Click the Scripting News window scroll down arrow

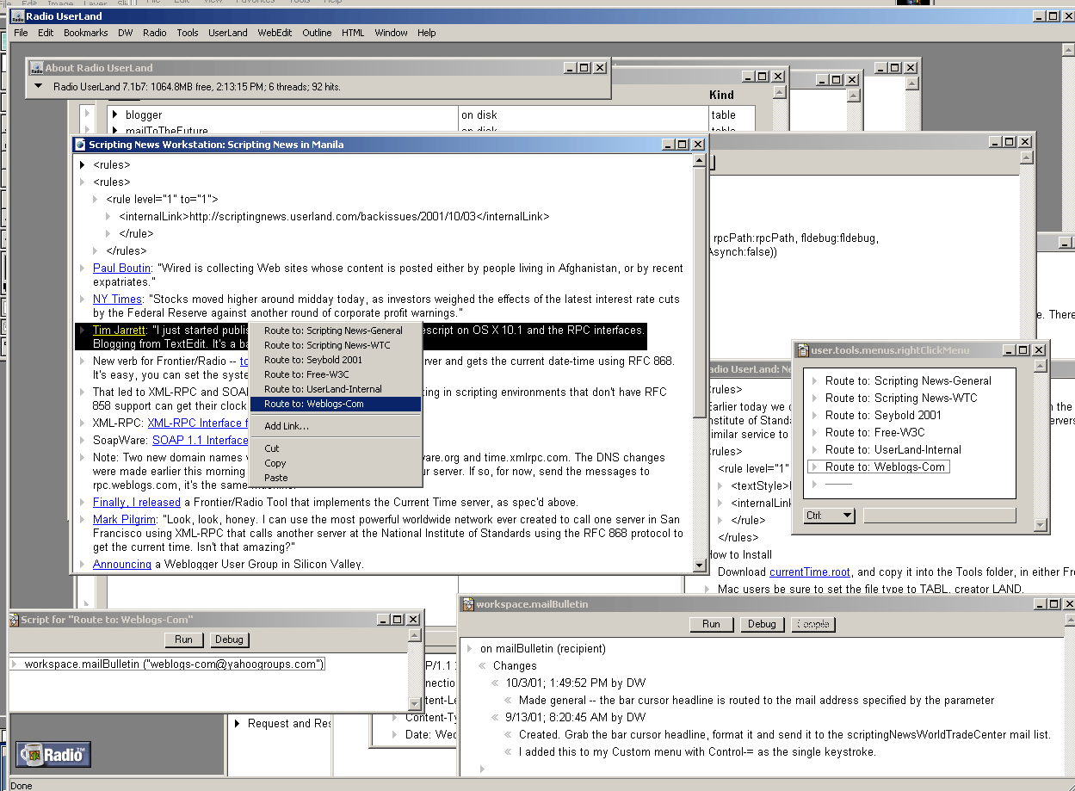click(x=699, y=565)
